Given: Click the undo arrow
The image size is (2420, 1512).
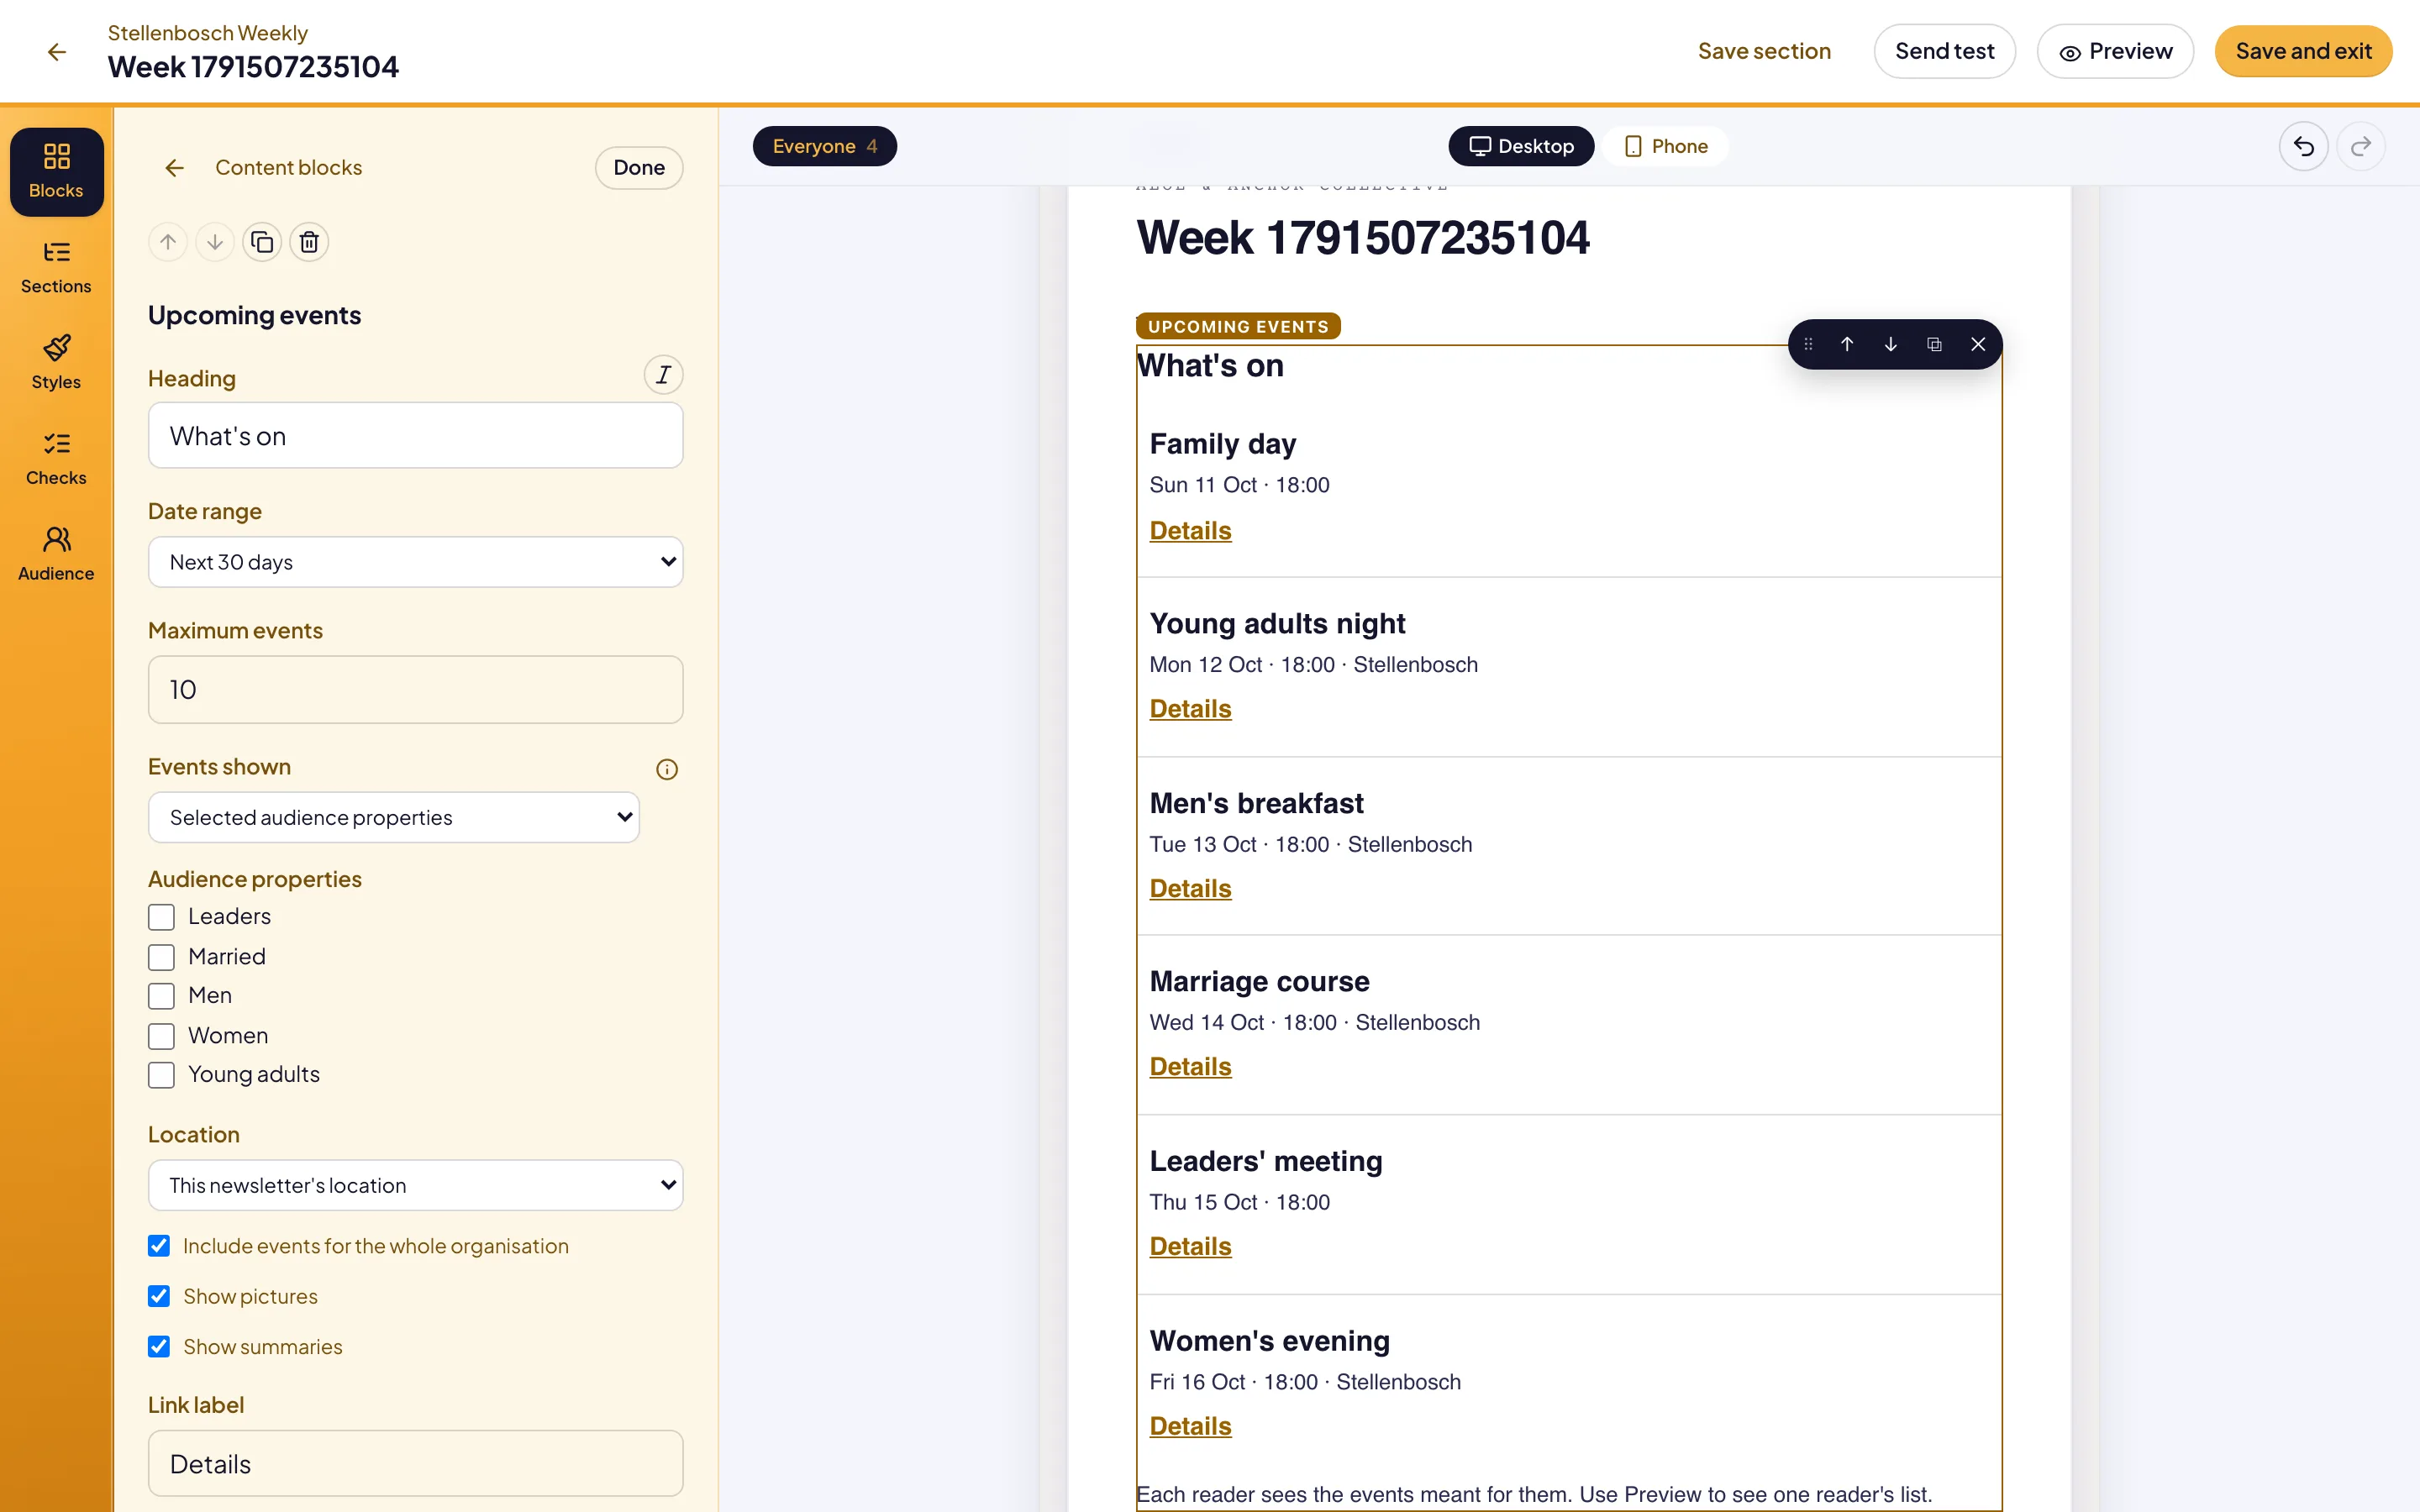Looking at the screenshot, I should 2304,146.
